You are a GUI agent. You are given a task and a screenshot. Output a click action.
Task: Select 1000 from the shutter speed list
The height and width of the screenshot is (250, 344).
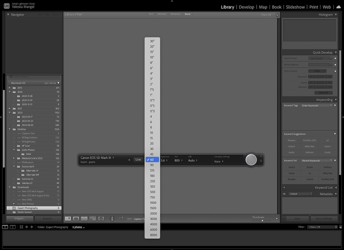pos(153,203)
